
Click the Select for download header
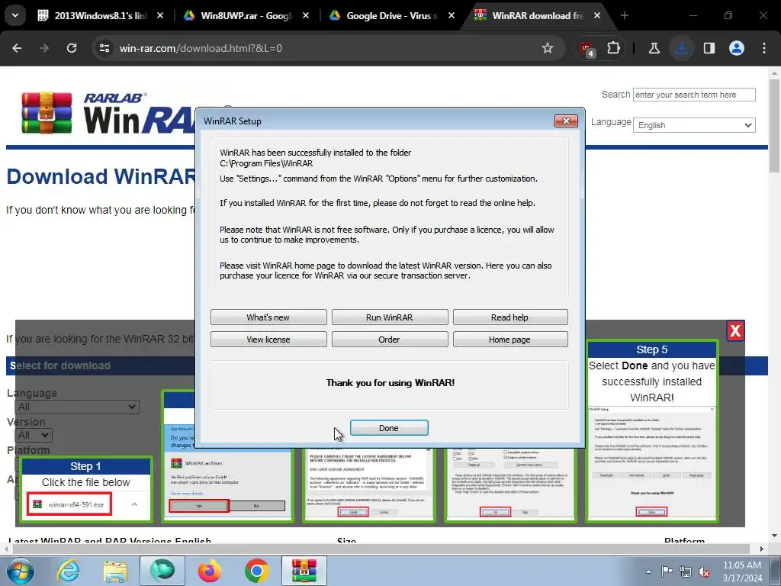coord(60,365)
